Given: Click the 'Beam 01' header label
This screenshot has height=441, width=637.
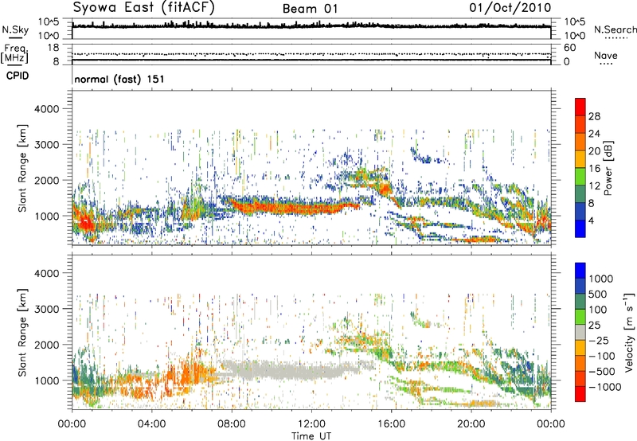Looking at the screenshot, I should pyautogui.click(x=310, y=9).
